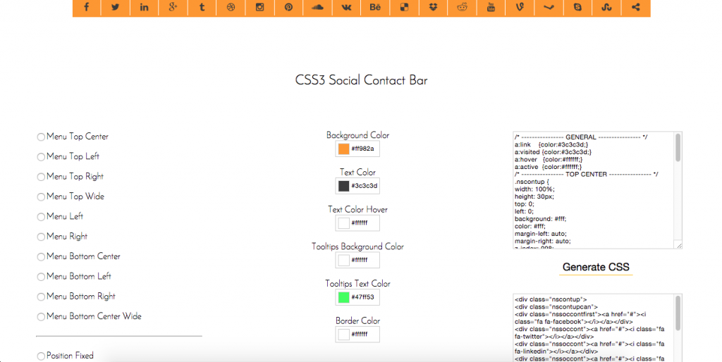Viewport: 722px width, 362px height.
Task: Click the HTML textarea scrollbar thumb
Action: (x=678, y=313)
